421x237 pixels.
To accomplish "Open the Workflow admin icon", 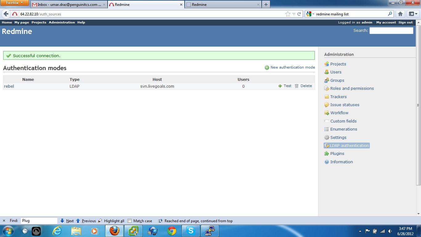I will [326, 113].
